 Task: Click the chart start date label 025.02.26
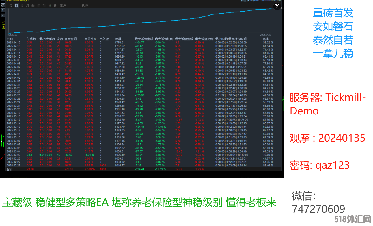(12, 35)
